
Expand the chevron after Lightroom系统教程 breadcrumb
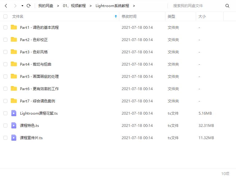tap(134, 6)
